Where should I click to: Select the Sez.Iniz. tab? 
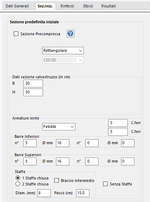point(45,6)
